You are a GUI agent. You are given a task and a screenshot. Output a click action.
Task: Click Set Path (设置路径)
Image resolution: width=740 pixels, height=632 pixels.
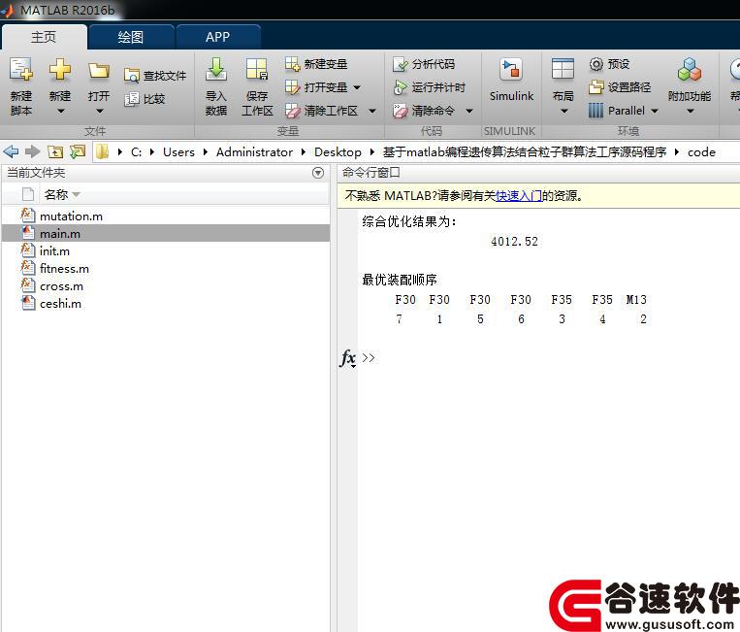pos(620,87)
